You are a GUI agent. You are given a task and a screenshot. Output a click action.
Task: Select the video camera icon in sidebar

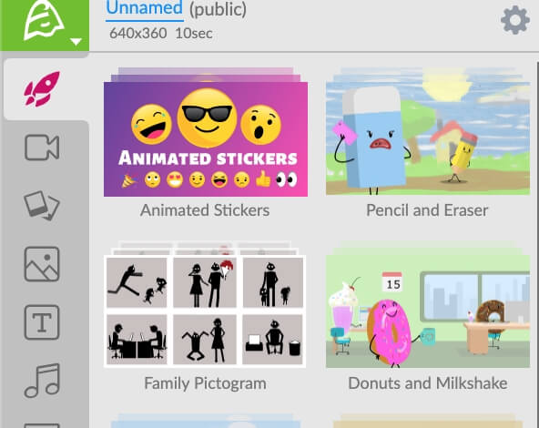click(x=42, y=148)
